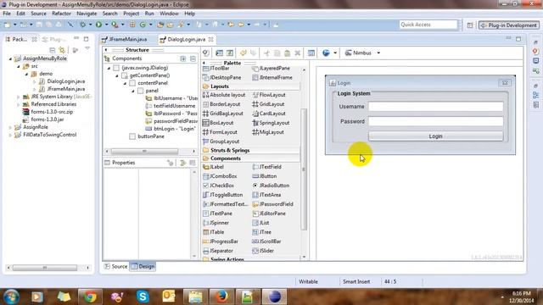
Task: Expand the FillDataToSwingControl project
Action: pyautogui.click(x=10, y=135)
